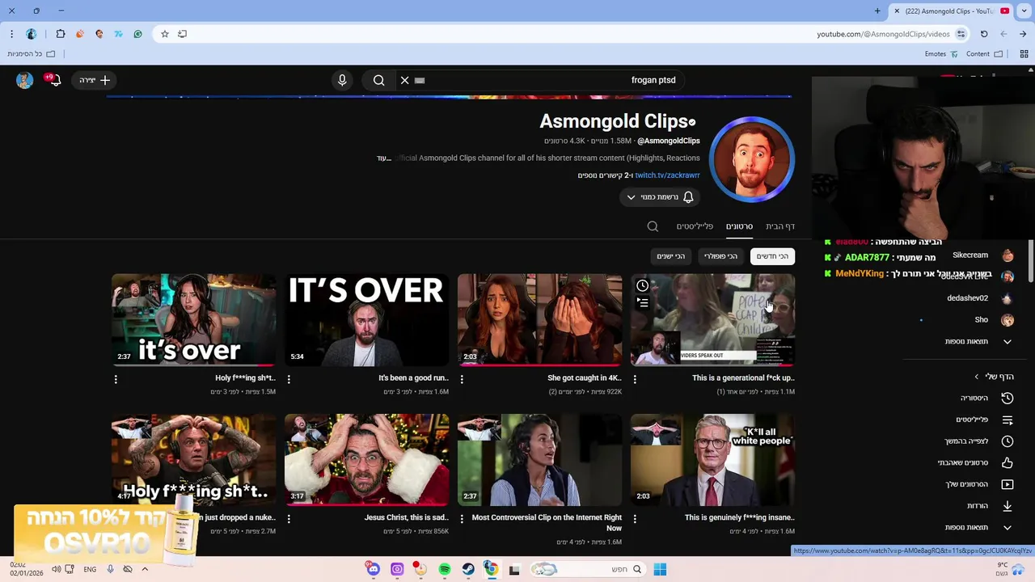This screenshot has width=1035, height=582.
Task: Click the Grammarly extension icon
Action: 137,34
